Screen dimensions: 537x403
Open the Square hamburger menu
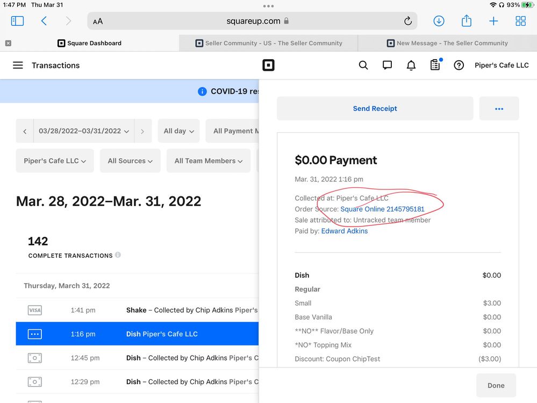pos(18,65)
